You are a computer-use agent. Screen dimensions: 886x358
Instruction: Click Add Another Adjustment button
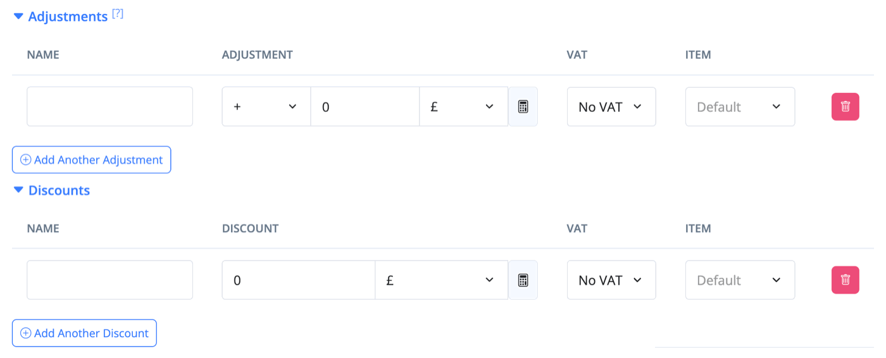click(91, 160)
